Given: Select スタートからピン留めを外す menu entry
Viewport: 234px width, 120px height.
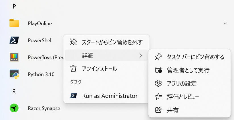Looking at the screenshot, I should (x=107, y=42).
